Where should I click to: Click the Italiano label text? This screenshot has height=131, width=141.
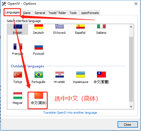click(x=101, y=33)
